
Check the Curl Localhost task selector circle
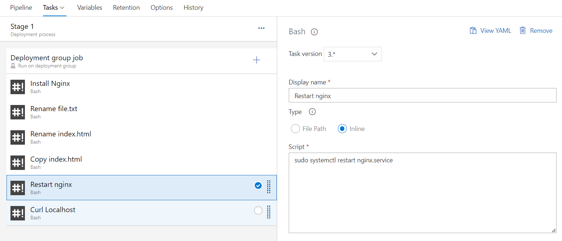click(258, 211)
